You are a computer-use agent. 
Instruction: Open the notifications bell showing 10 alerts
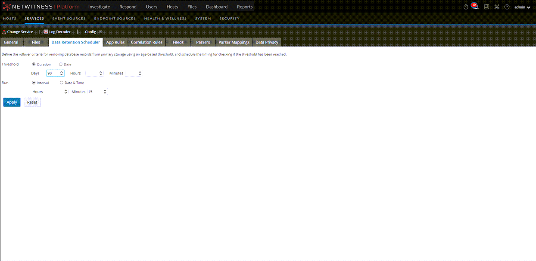click(474, 6)
